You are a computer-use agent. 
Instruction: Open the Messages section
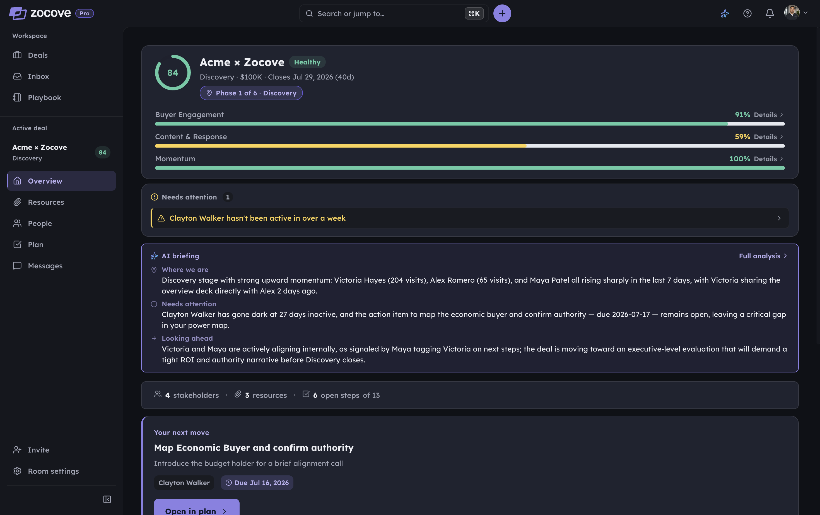(x=61, y=266)
